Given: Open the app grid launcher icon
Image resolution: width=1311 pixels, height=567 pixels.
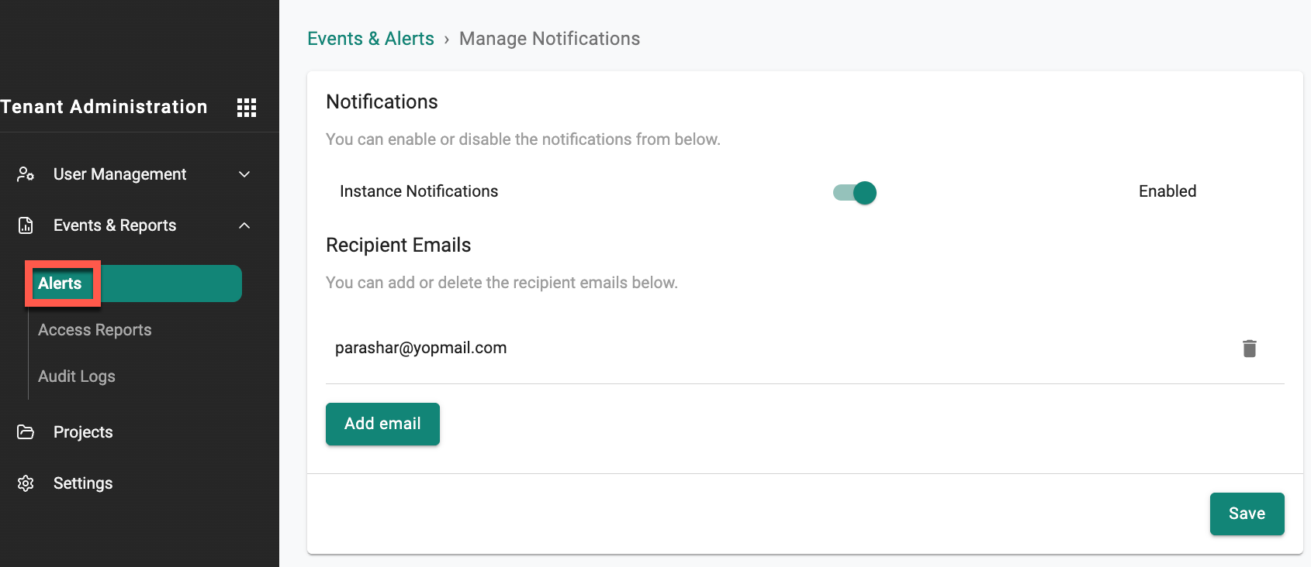Looking at the screenshot, I should pyautogui.click(x=247, y=108).
